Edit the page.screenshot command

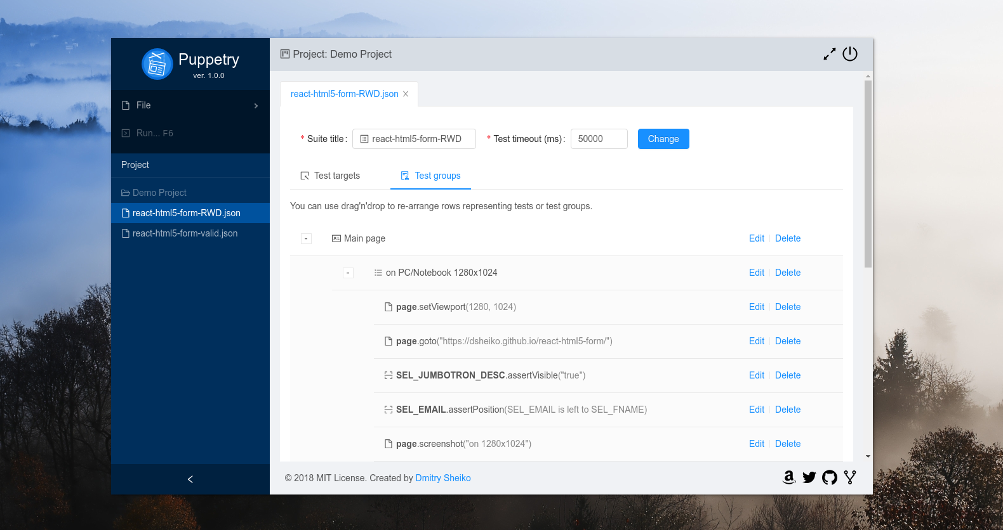click(x=757, y=444)
